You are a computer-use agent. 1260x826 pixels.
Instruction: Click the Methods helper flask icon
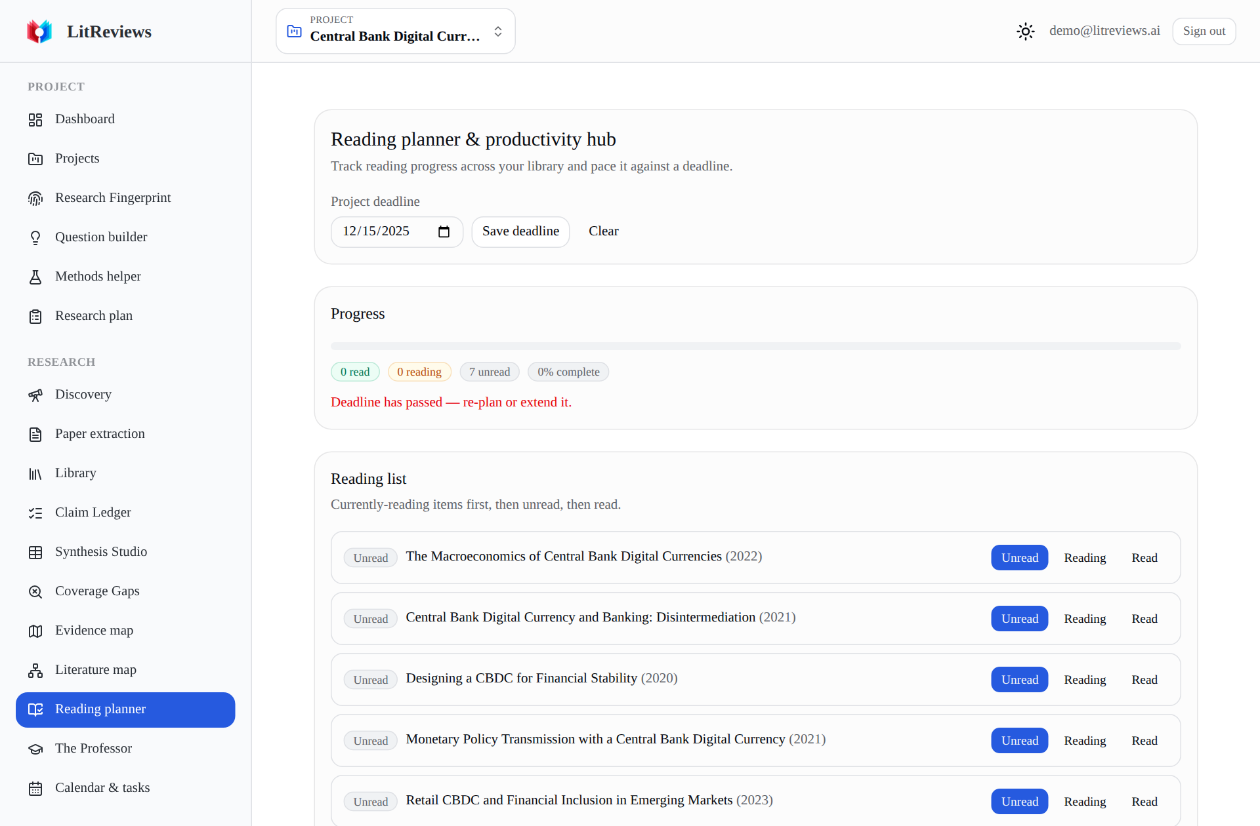(x=35, y=277)
